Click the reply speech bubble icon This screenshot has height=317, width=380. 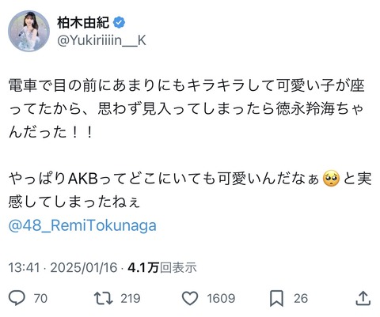(x=17, y=298)
